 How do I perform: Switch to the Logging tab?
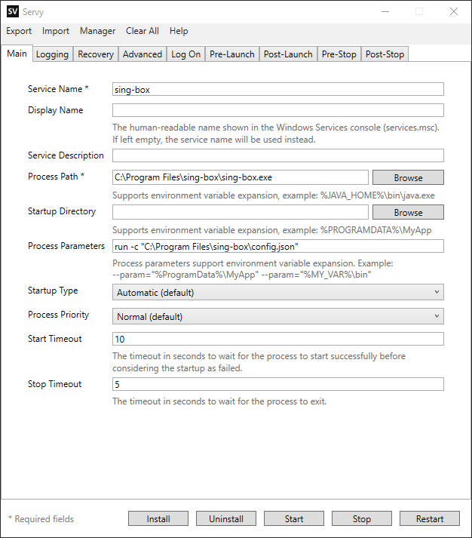click(53, 54)
